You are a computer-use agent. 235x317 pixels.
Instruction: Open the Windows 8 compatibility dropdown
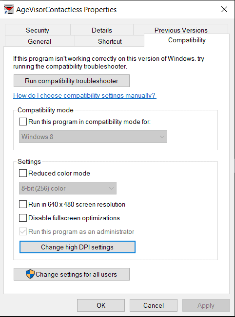click(93, 137)
